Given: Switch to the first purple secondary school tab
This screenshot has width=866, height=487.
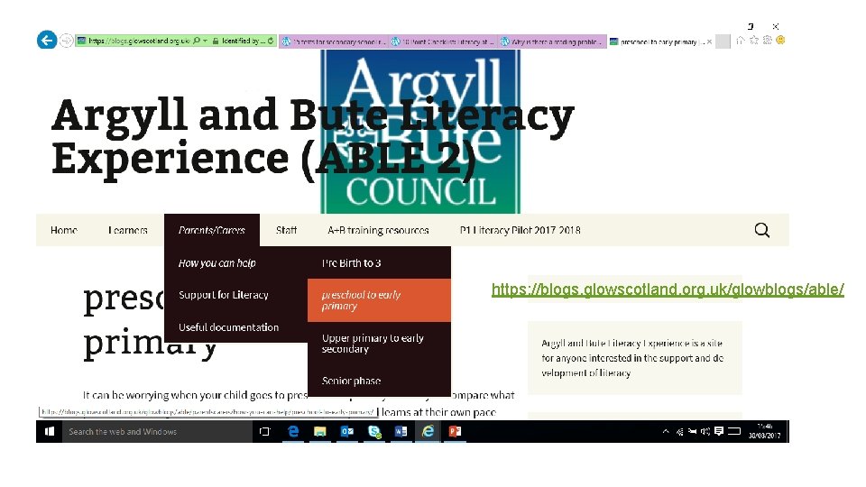Looking at the screenshot, I should tap(334, 41).
